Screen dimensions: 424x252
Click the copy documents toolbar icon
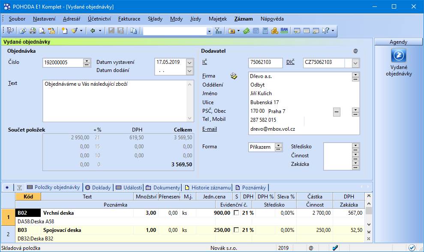[23, 31]
